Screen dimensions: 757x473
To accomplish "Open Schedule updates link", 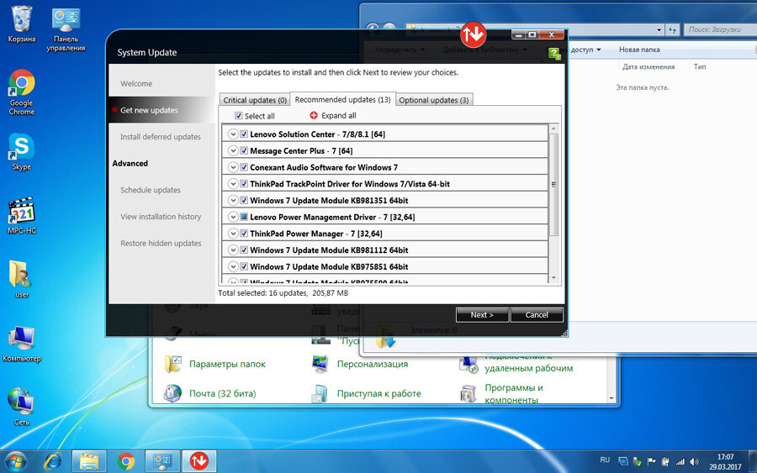I will coord(151,190).
